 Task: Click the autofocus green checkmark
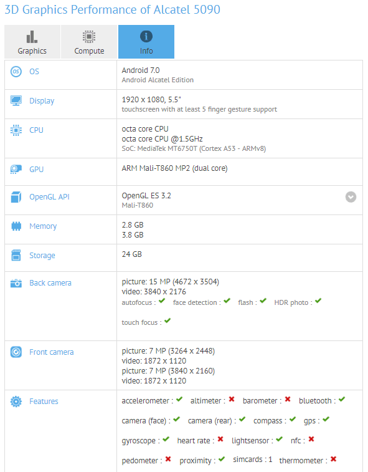pos(162,301)
